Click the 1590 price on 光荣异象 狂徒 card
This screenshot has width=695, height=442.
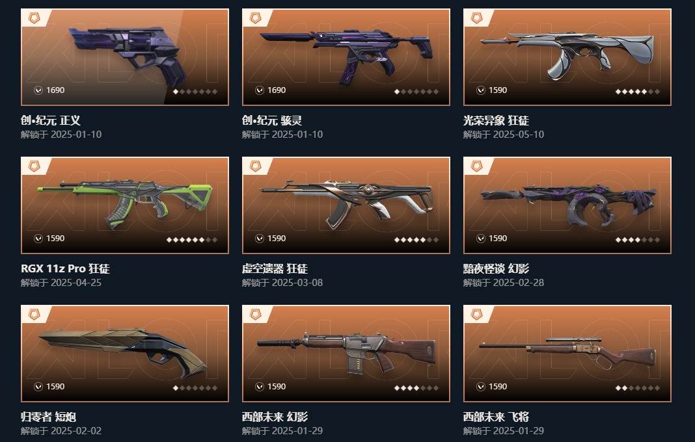pyautogui.click(x=498, y=90)
